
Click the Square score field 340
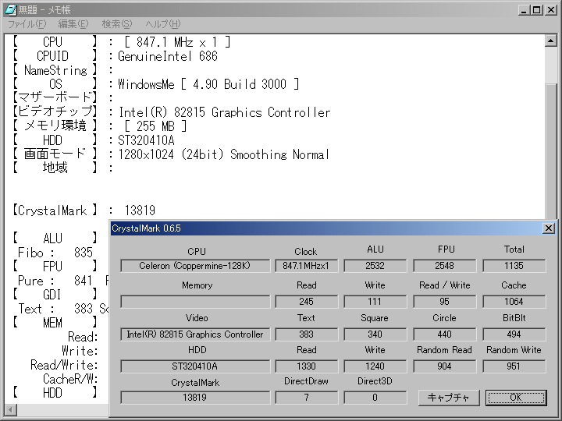[375, 334]
